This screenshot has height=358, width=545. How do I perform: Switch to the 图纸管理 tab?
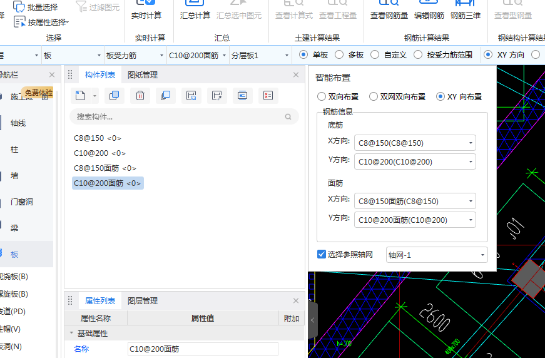coord(143,74)
